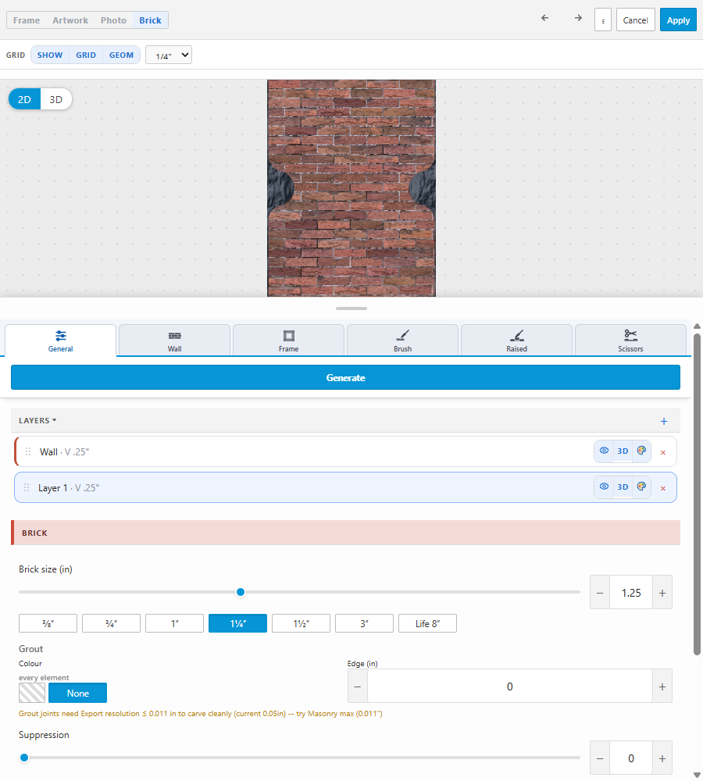Decrease brick size with minus button
This screenshot has height=781, width=703.
click(600, 593)
